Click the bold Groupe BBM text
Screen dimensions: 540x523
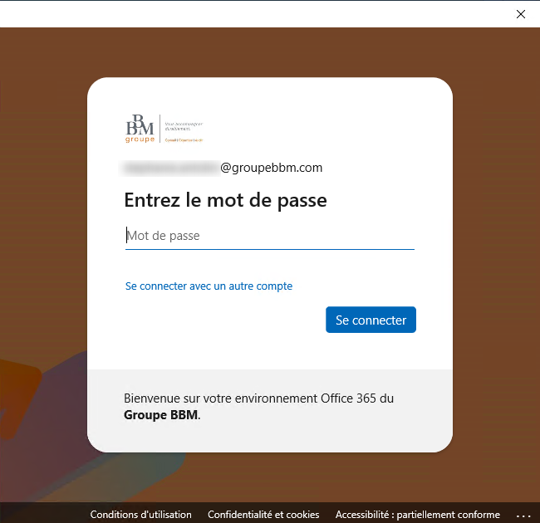click(161, 415)
